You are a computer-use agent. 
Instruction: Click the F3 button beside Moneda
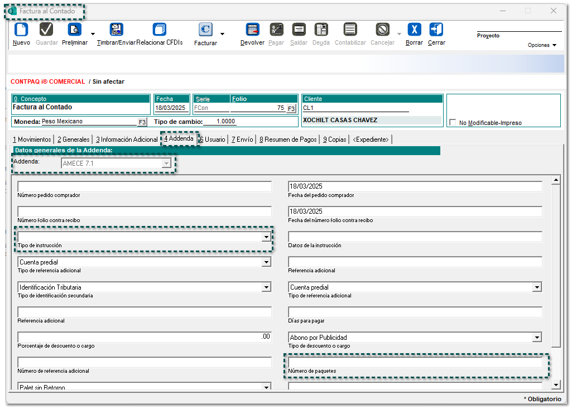(142, 122)
